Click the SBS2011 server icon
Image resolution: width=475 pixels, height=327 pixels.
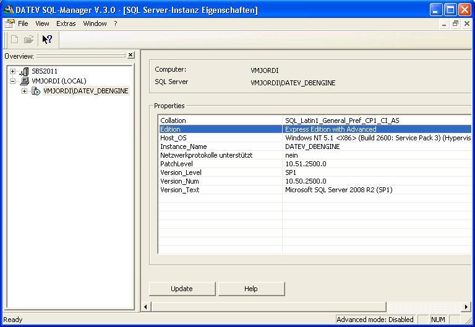[x=24, y=72]
